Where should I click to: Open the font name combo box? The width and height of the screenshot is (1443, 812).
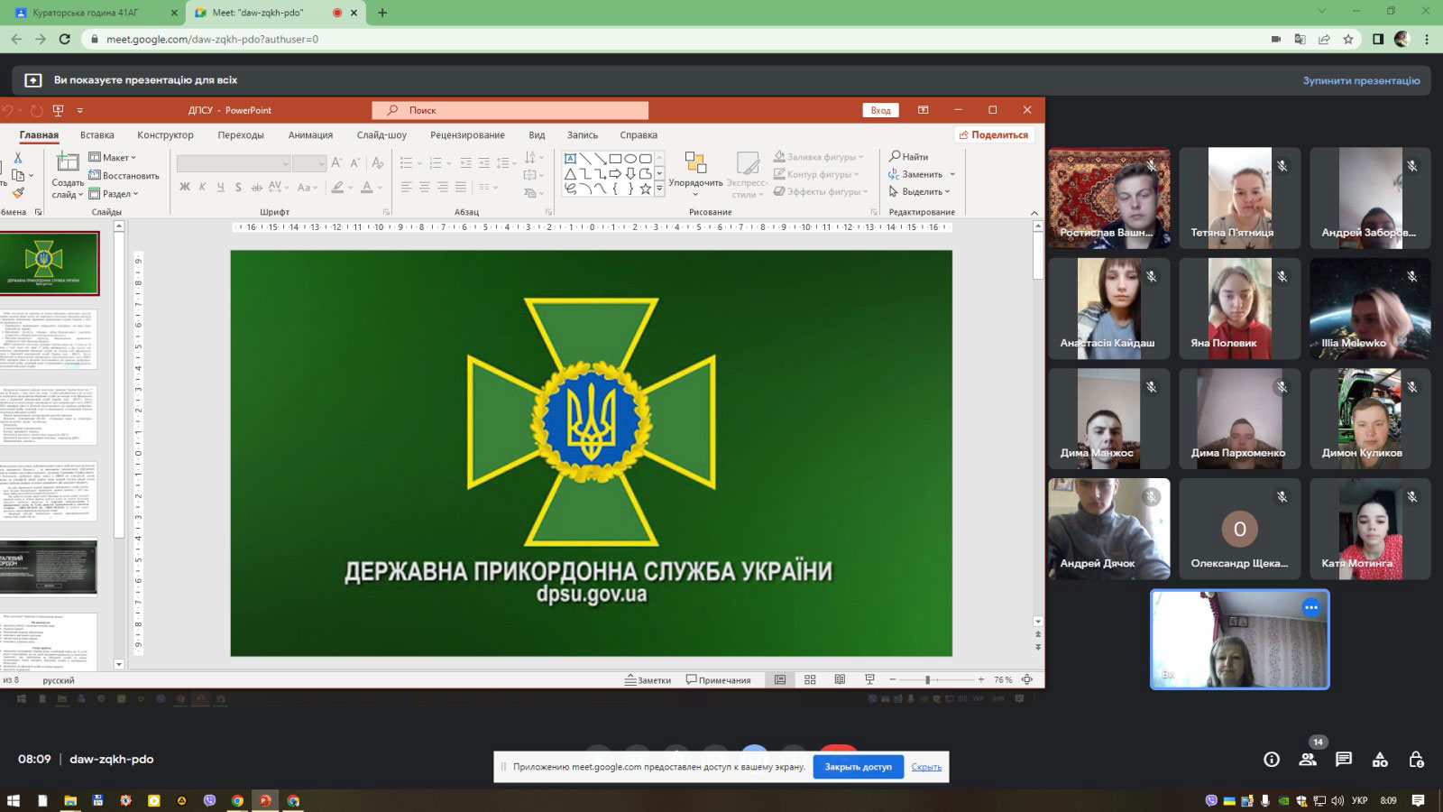point(234,163)
